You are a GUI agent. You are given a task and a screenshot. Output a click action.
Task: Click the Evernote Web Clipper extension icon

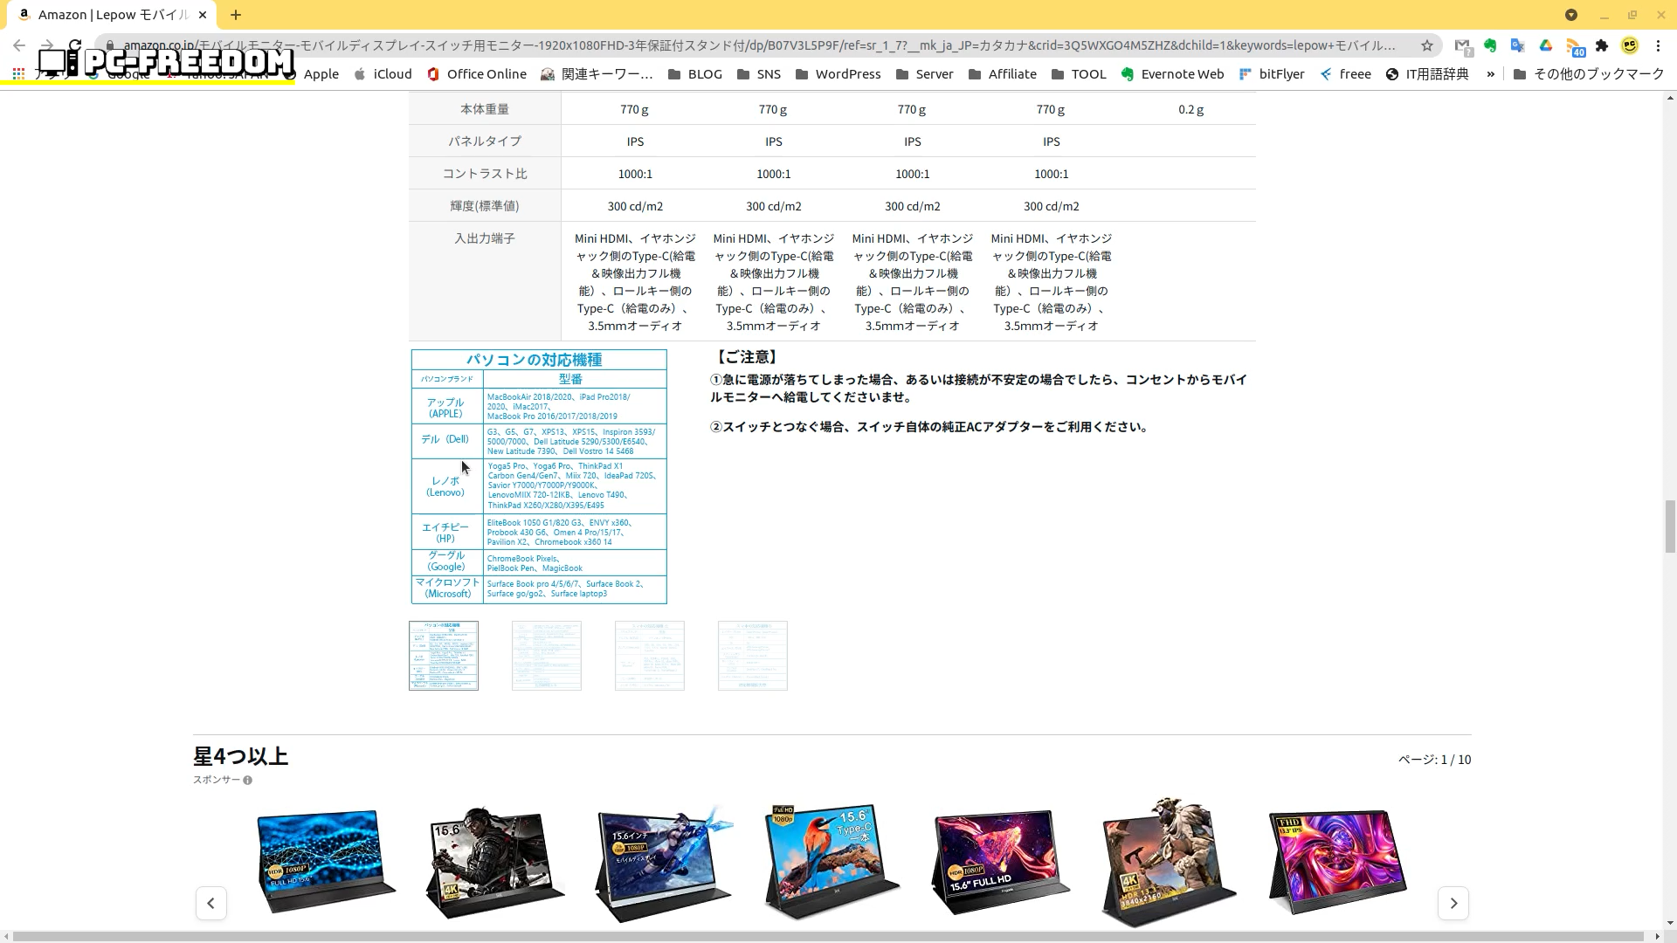tap(1490, 45)
